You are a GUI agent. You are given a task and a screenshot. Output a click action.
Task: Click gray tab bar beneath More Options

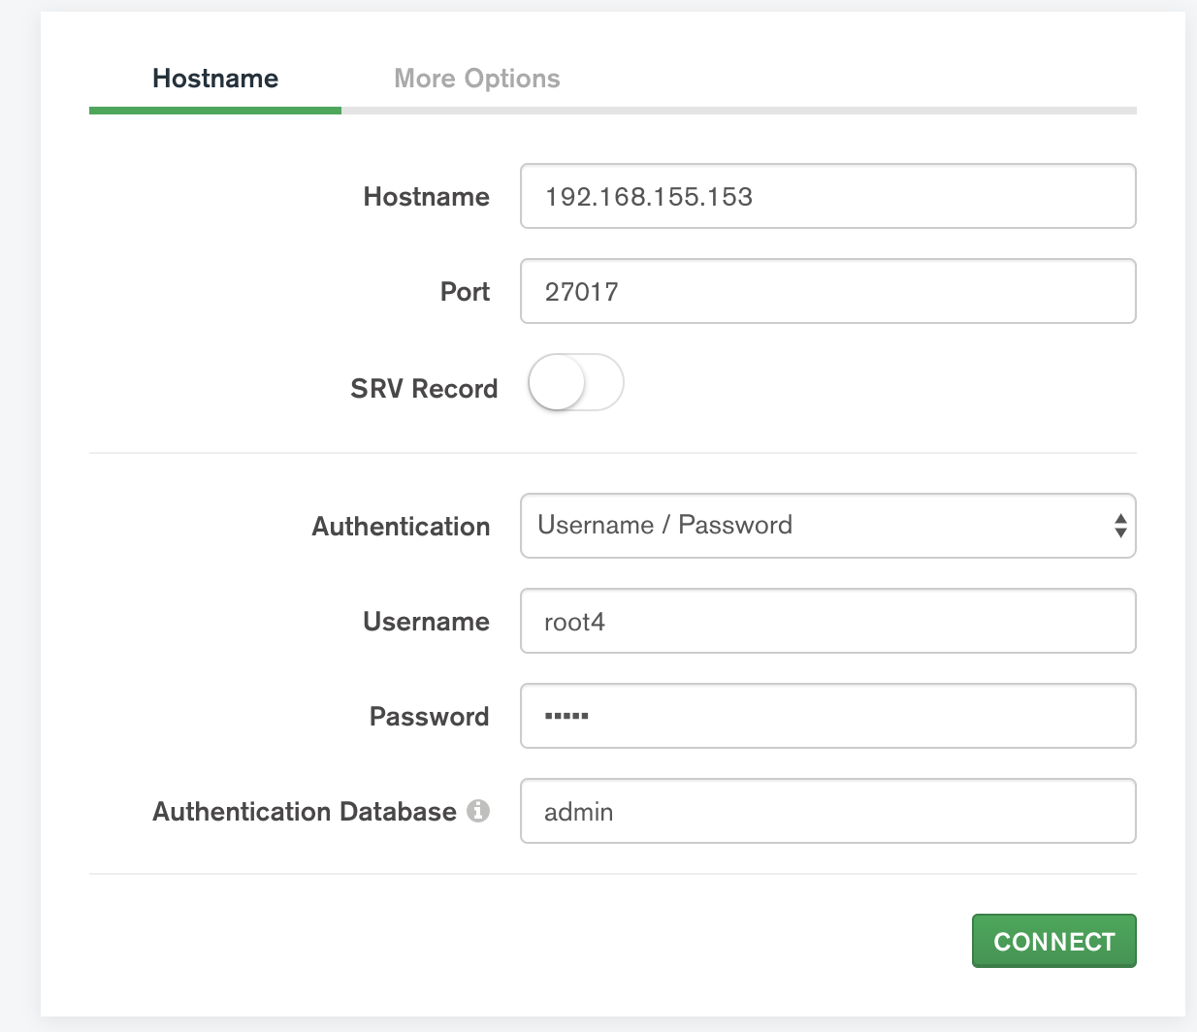click(x=737, y=111)
